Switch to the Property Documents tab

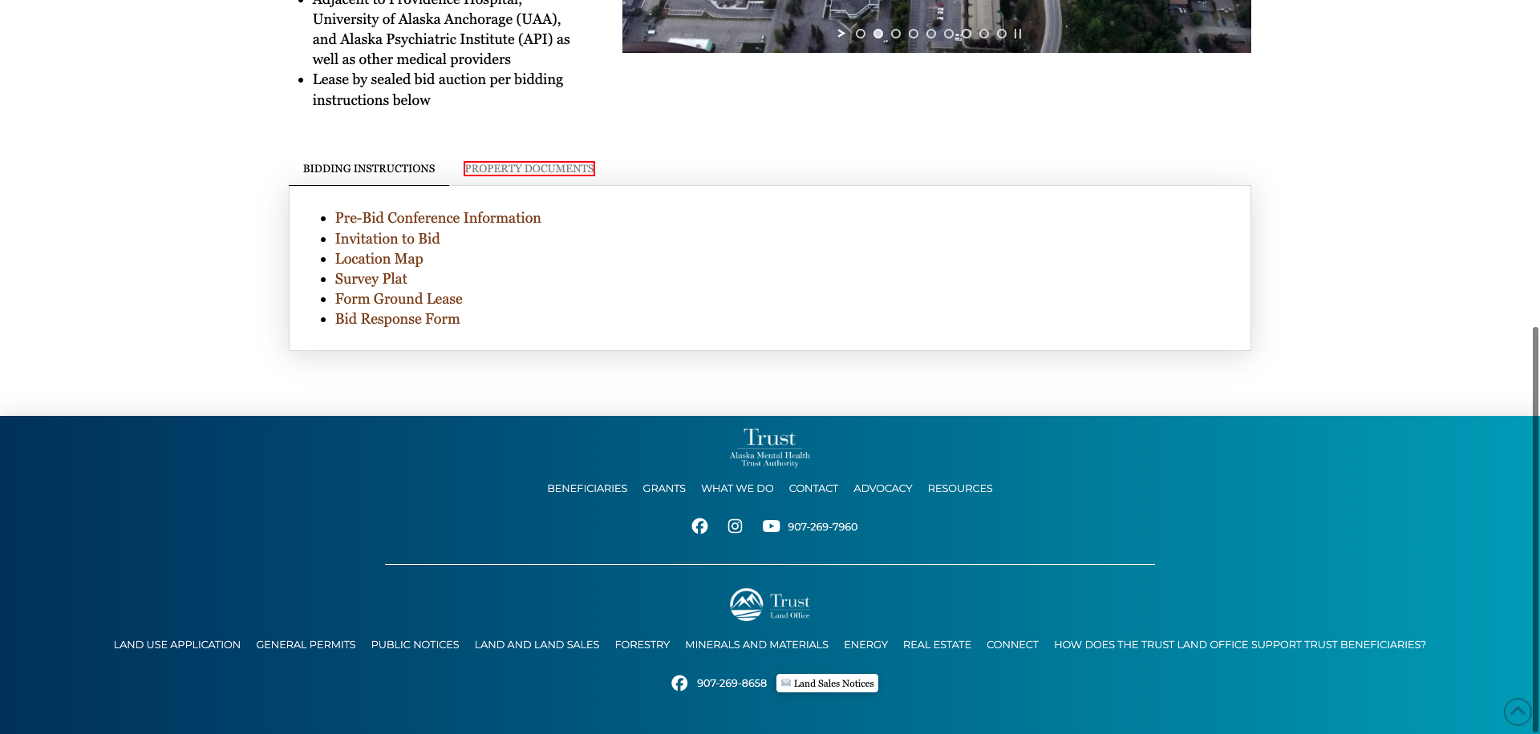click(529, 168)
